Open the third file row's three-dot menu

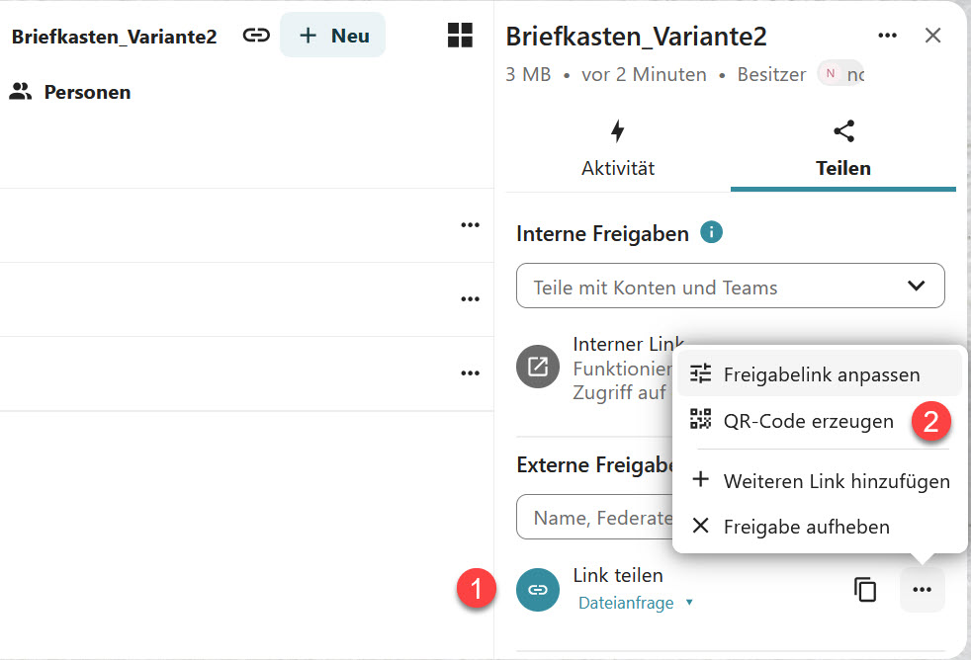(470, 373)
